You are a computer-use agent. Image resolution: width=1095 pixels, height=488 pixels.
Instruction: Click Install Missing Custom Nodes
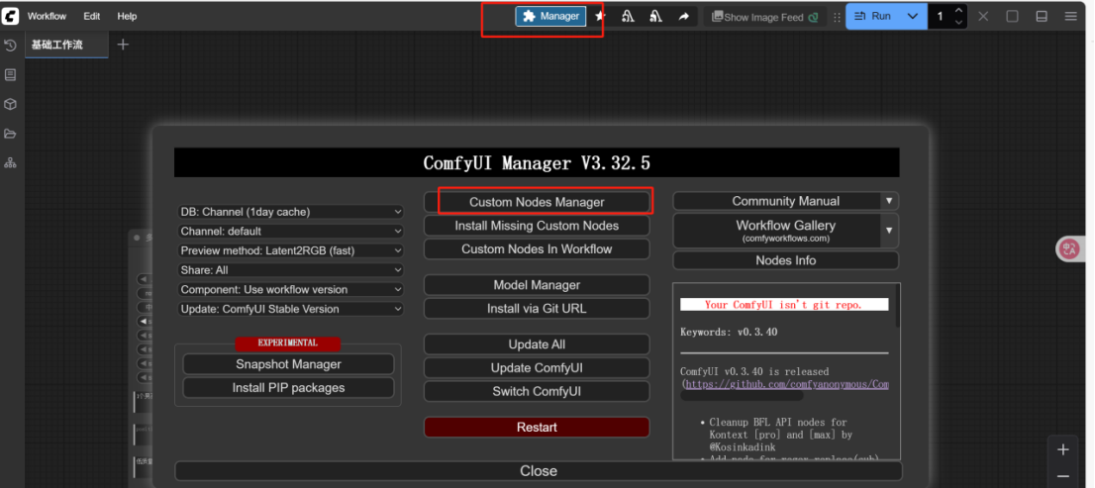pos(537,226)
